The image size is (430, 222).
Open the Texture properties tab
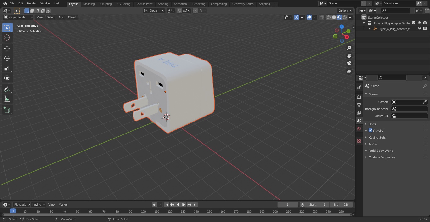coord(359,141)
